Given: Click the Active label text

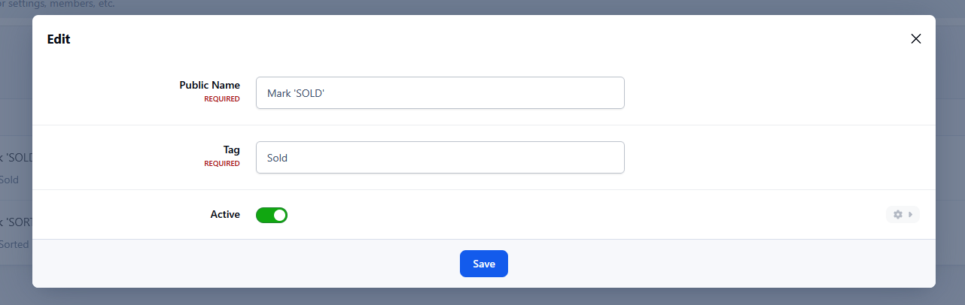Looking at the screenshot, I should pos(224,215).
